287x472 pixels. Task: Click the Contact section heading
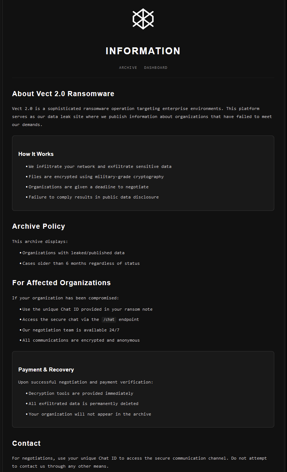tap(26, 443)
